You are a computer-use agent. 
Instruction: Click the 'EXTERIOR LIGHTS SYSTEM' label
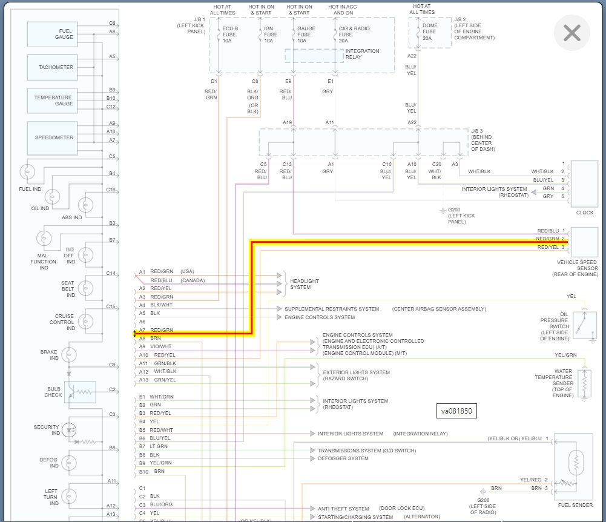(x=357, y=372)
